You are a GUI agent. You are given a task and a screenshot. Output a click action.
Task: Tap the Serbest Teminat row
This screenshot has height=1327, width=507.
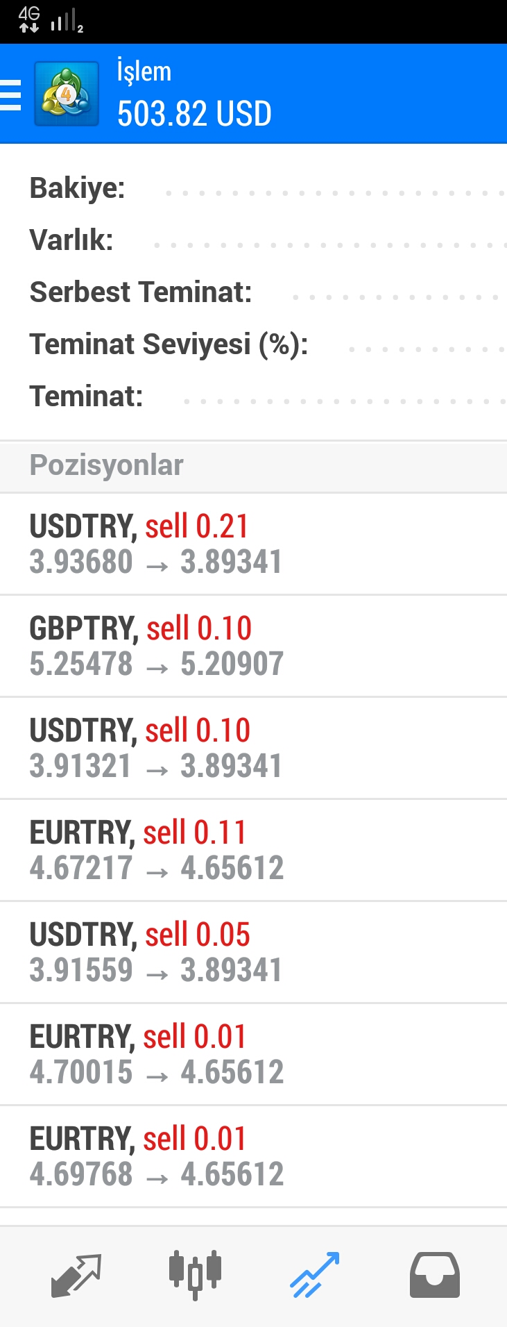(x=253, y=293)
